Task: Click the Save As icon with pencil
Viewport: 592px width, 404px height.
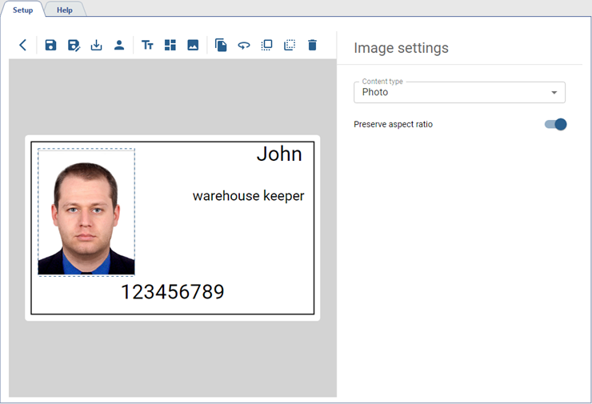Action: pyautogui.click(x=74, y=45)
